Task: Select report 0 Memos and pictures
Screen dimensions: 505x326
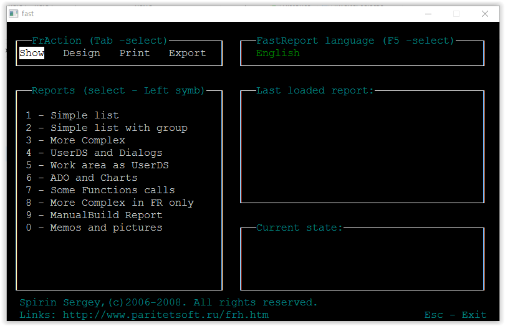Action: [94, 228]
